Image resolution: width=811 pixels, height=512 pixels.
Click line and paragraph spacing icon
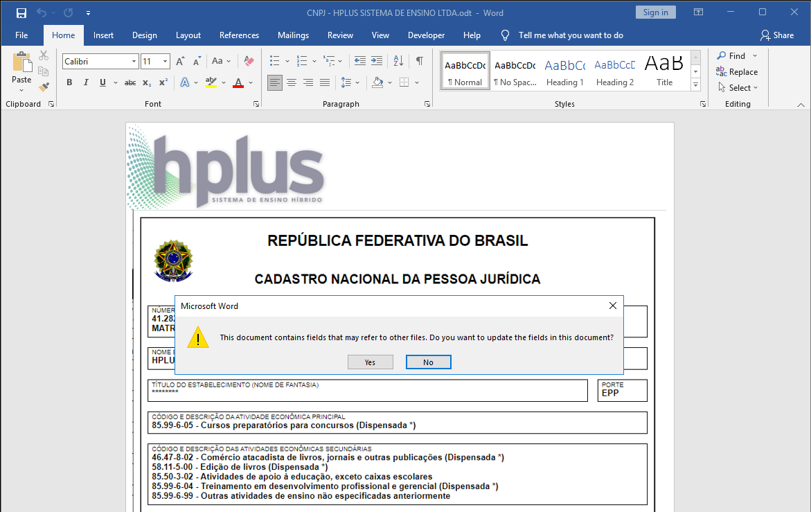346,82
